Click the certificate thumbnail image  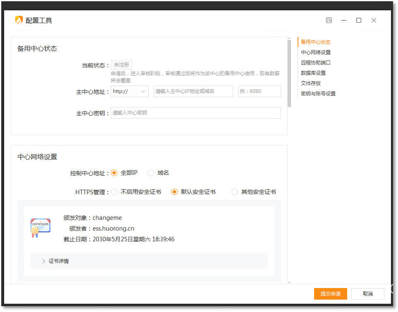click(41, 228)
